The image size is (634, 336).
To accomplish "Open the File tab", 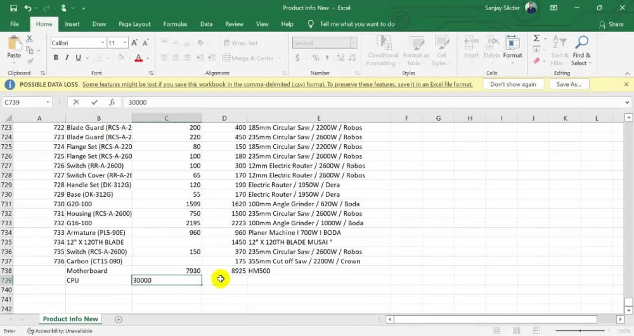I will click(15, 24).
